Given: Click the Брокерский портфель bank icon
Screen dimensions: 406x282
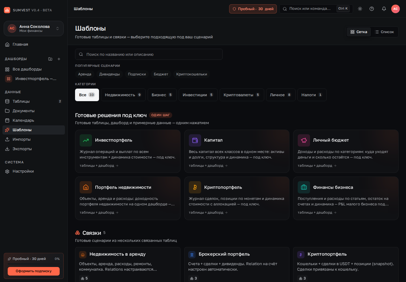Looking at the screenshot, I should tap(192, 254).
